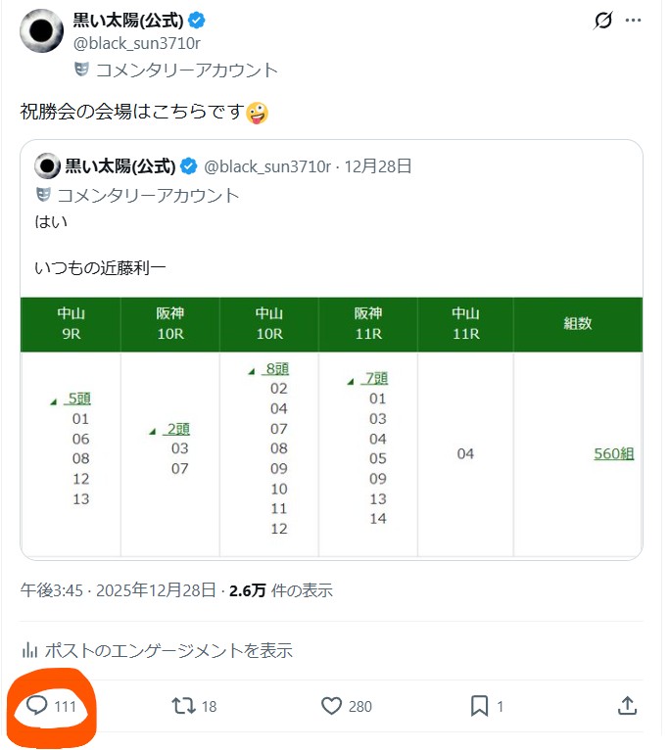The width and height of the screenshot is (669, 750).
Task: Expand the 5頭 selection in 中山 9R
Action: (78, 398)
